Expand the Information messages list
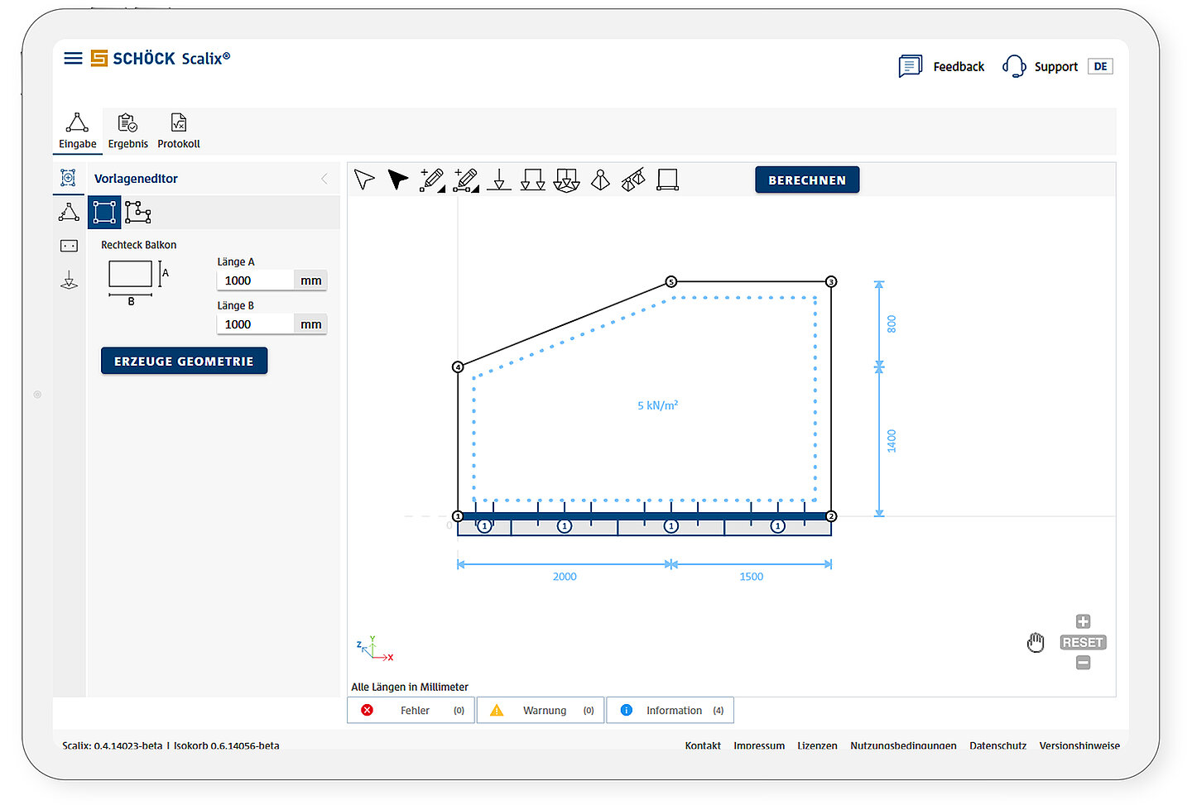1192x805 pixels. point(670,710)
